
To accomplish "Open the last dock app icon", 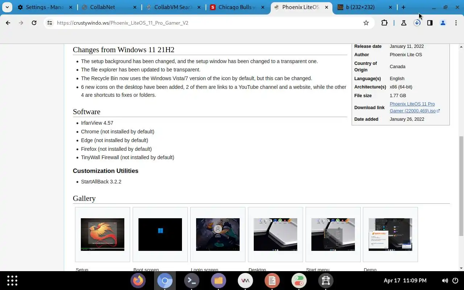I will click(x=326, y=281).
